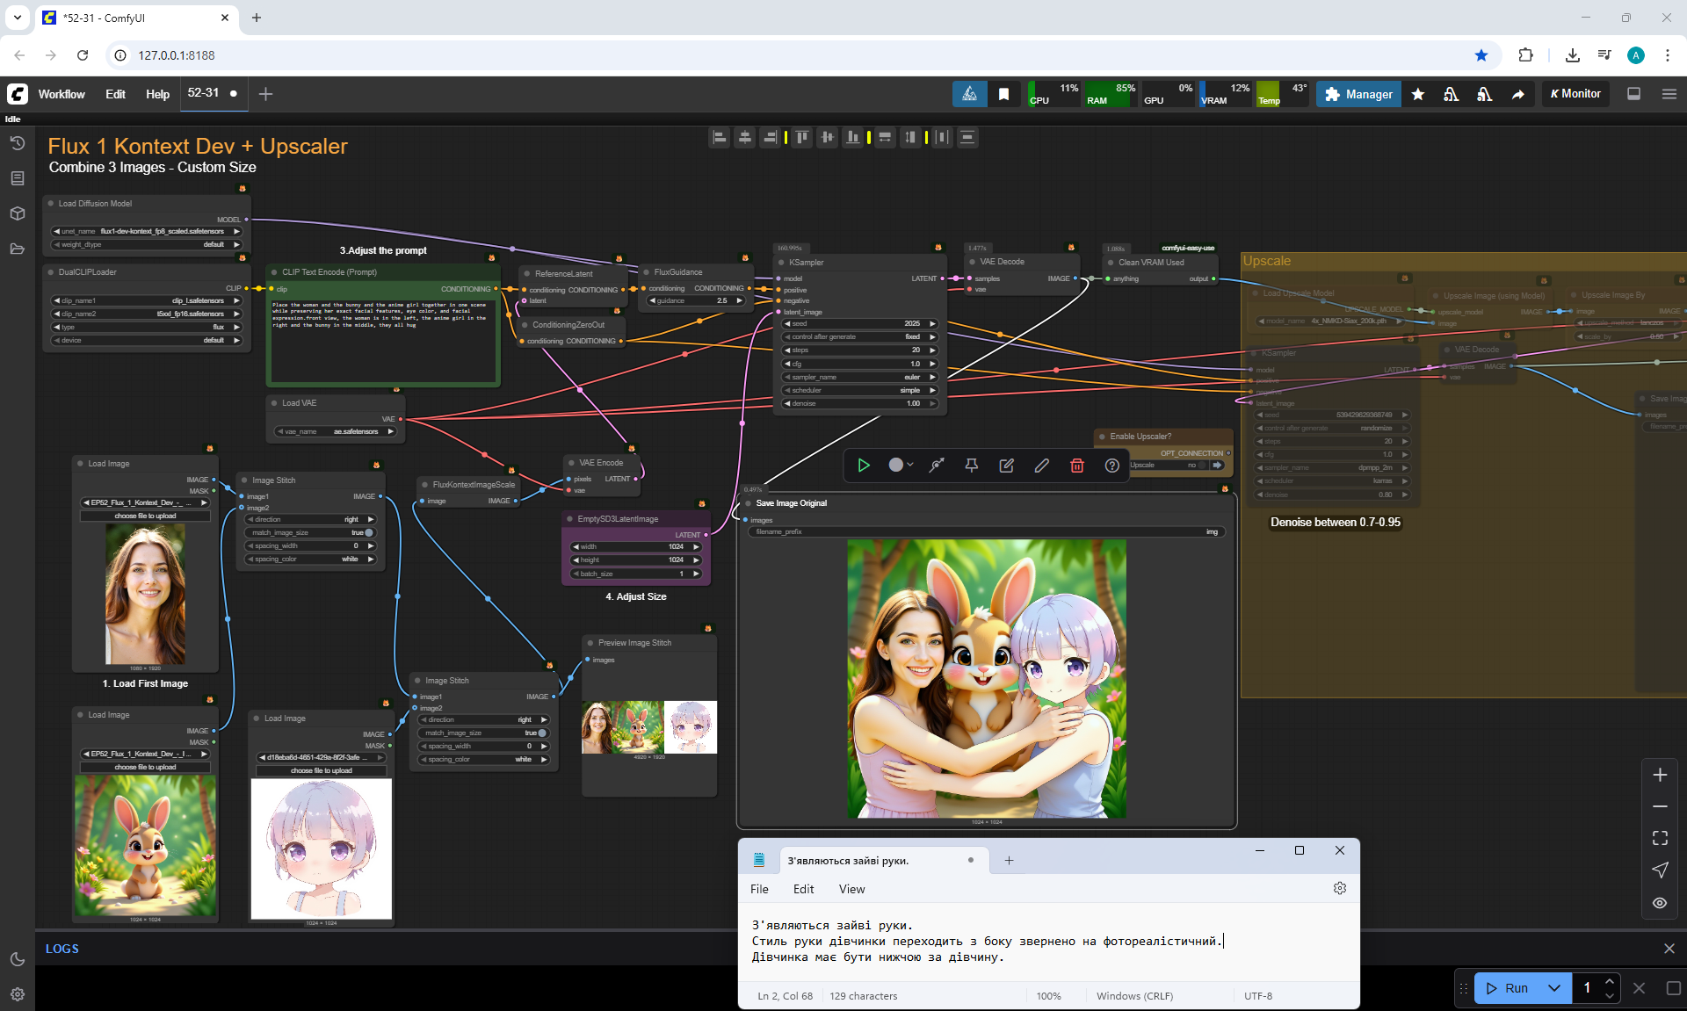Image resolution: width=1687 pixels, height=1011 pixels.
Task: Open Notepad's View menu
Action: click(x=851, y=889)
